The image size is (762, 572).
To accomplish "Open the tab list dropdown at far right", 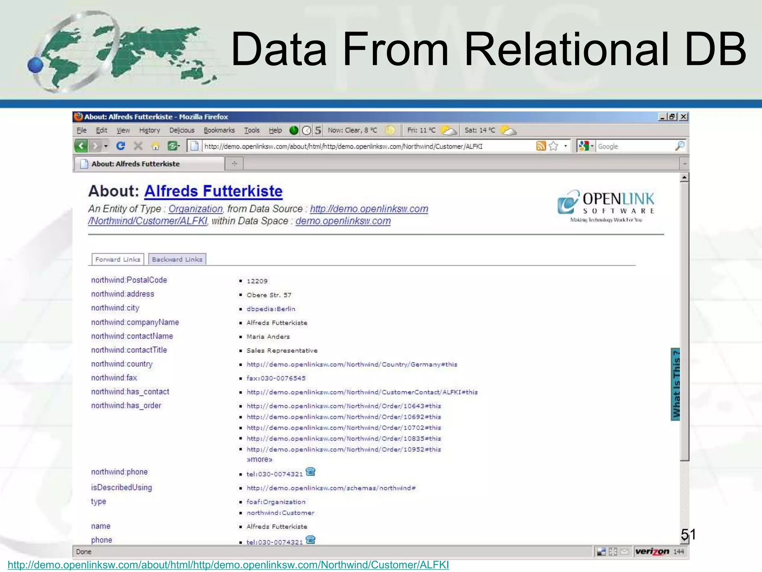I will point(684,163).
